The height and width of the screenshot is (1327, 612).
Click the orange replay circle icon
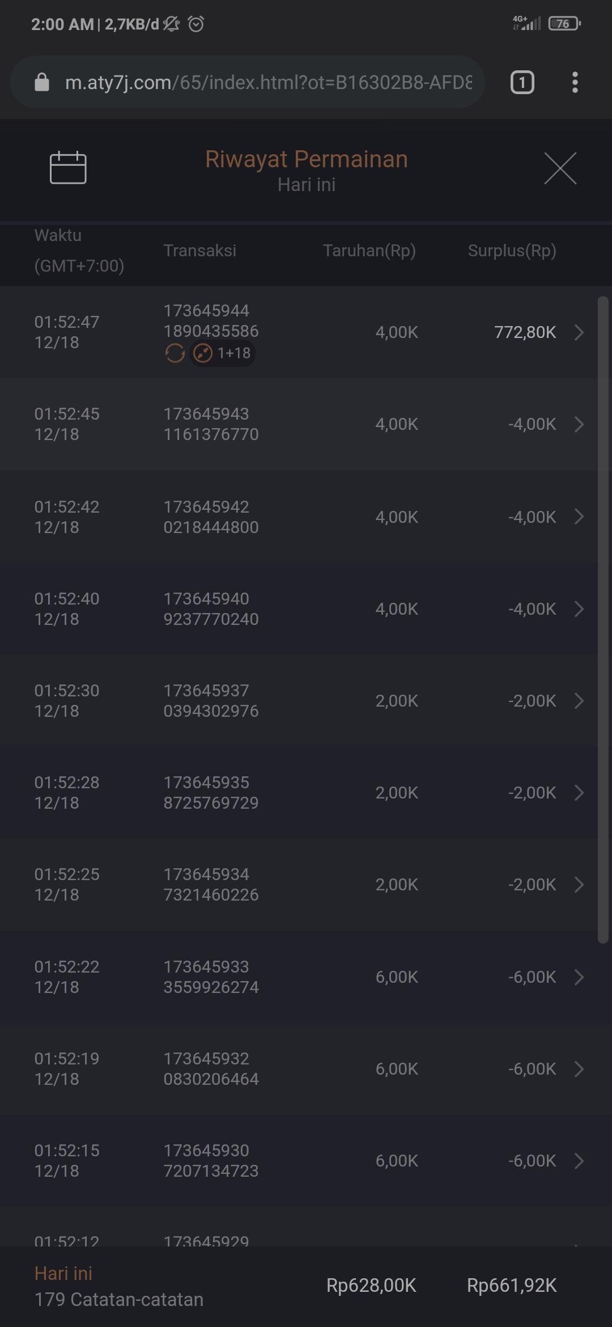pos(175,353)
